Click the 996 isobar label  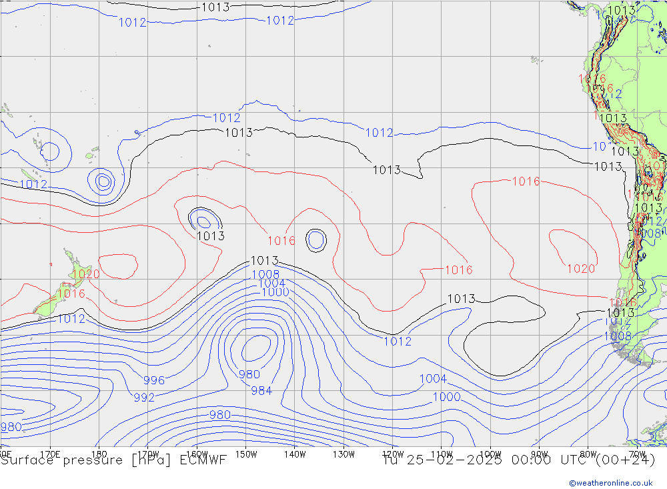coord(154,380)
